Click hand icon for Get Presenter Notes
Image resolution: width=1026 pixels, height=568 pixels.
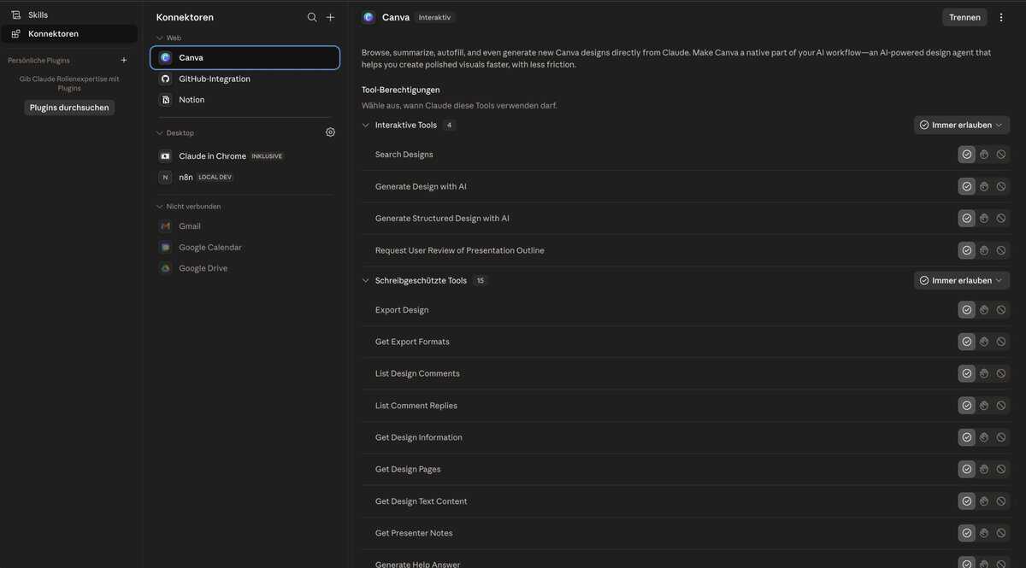(984, 533)
